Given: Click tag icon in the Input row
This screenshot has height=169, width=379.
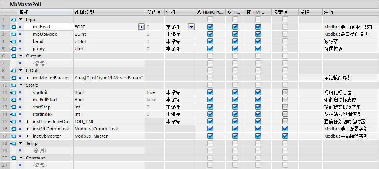Looking at the screenshot, I should (x=13, y=20).
